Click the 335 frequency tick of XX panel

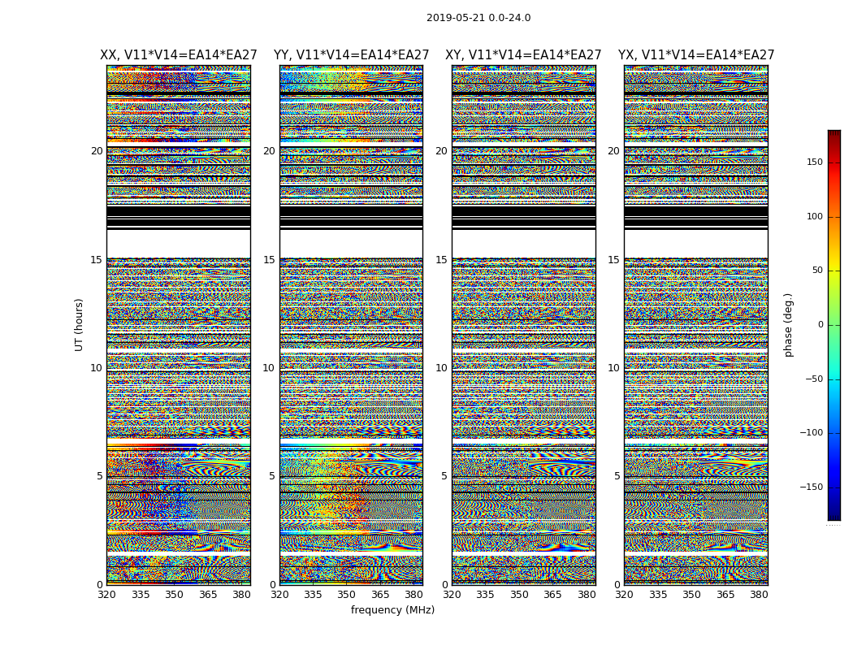pos(141,595)
